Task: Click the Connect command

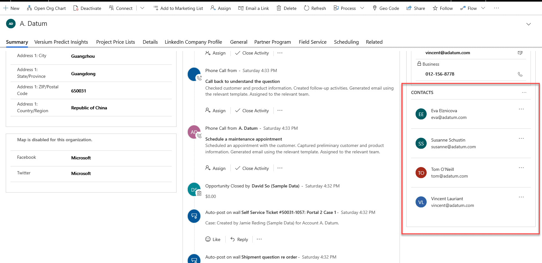Action: [x=121, y=8]
